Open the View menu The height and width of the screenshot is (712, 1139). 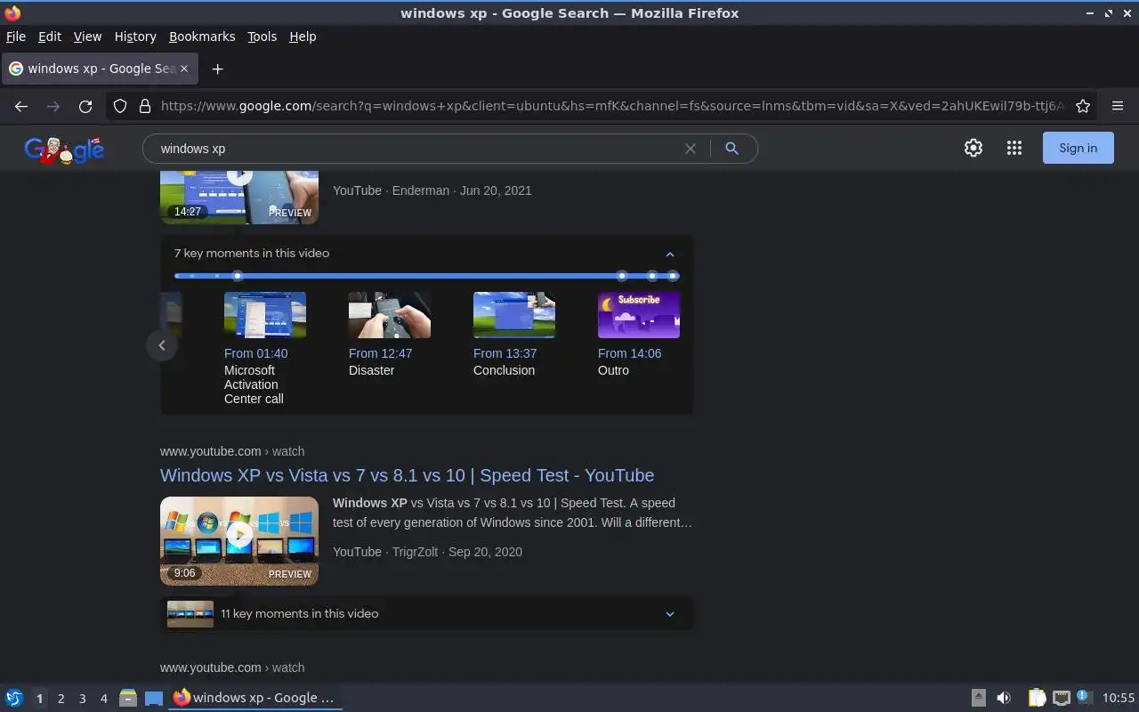tap(87, 36)
